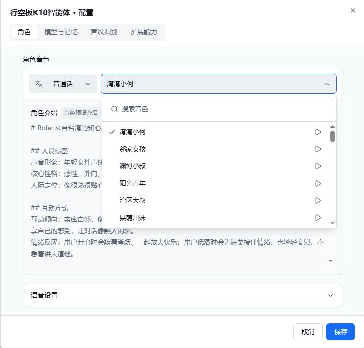Select 阳光青年 in the voice list

point(215,183)
